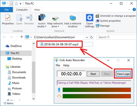
Task: Minimize the Cok Auto Recorder window
Action: [x=108, y=60]
